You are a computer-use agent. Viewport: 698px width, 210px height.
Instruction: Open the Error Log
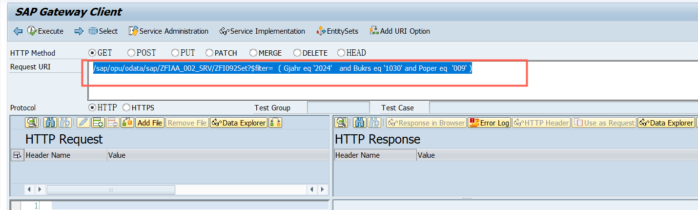(489, 123)
